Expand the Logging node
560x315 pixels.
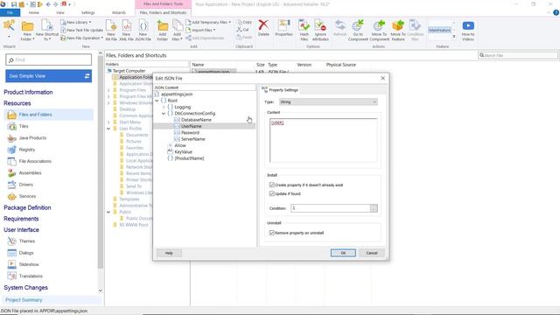(164, 107)
